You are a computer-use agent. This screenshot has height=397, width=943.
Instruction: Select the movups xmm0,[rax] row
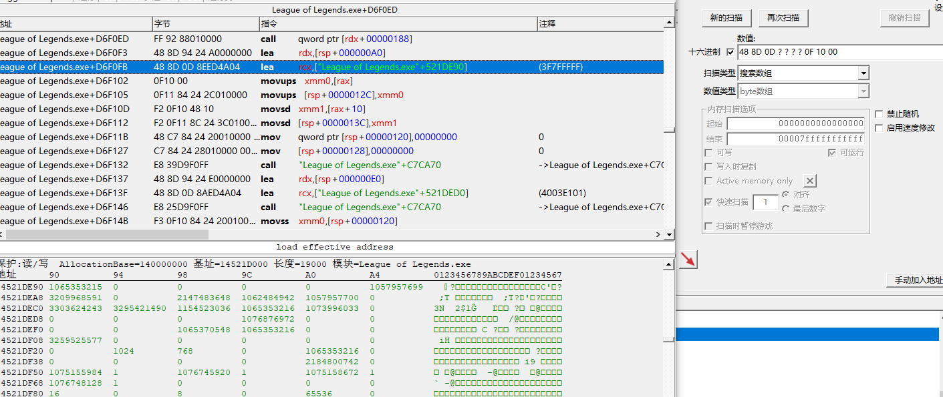tap(331, 81)
